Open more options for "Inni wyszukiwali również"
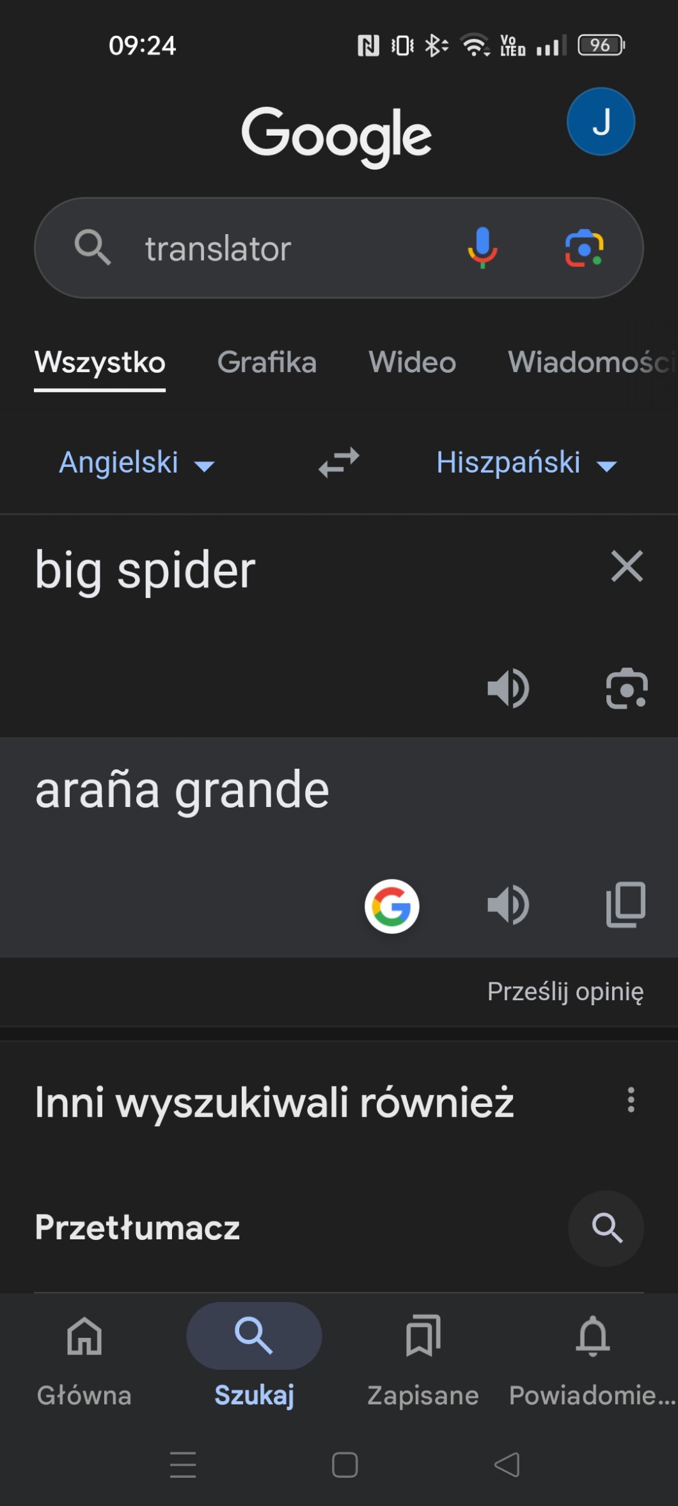 [631, 1100]
